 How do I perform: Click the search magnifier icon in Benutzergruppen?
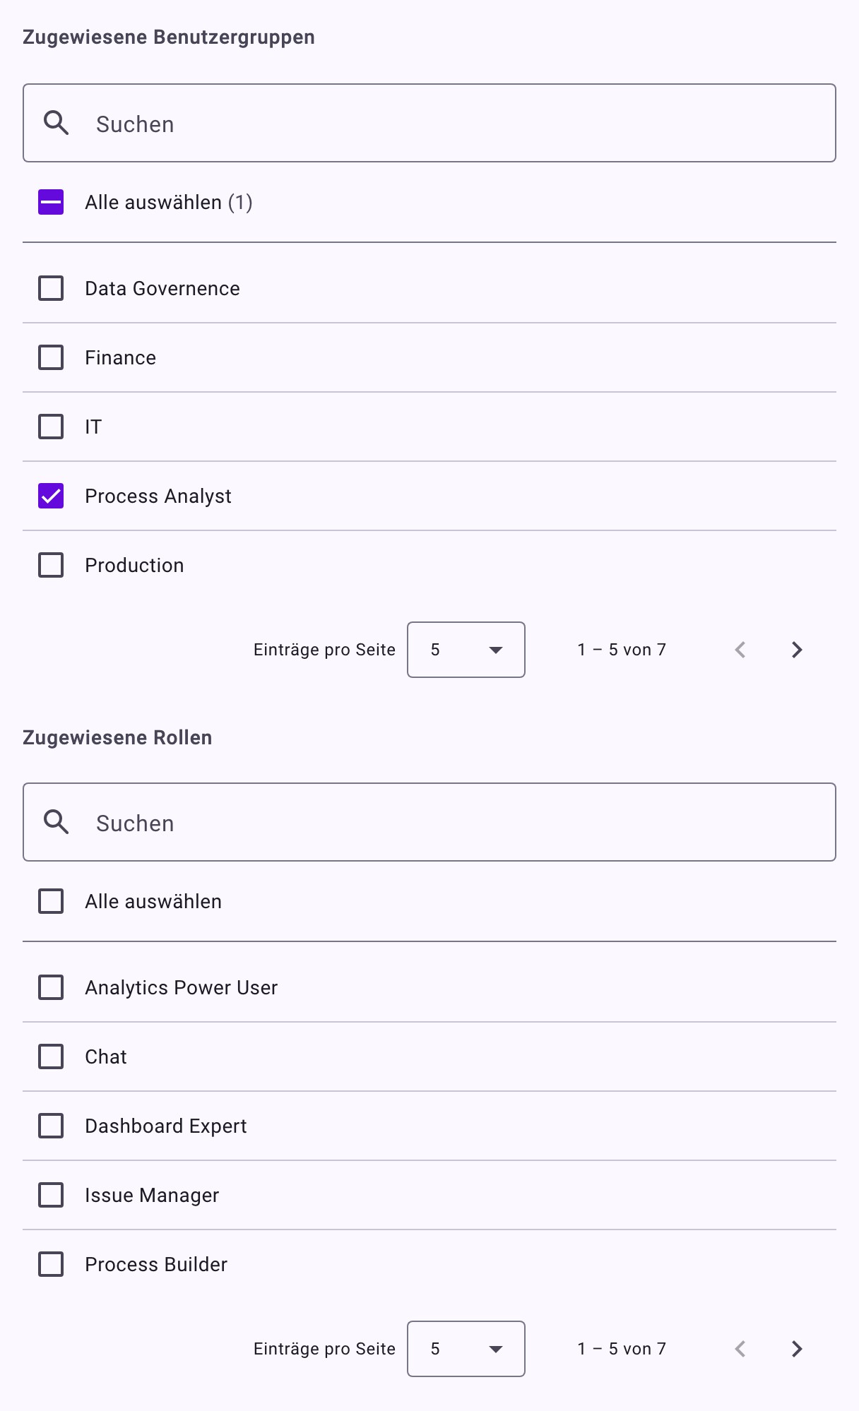56,123
